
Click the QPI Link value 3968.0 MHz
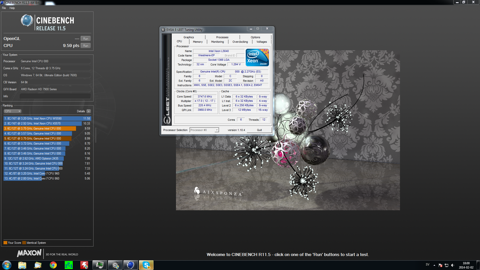point(205,110)
